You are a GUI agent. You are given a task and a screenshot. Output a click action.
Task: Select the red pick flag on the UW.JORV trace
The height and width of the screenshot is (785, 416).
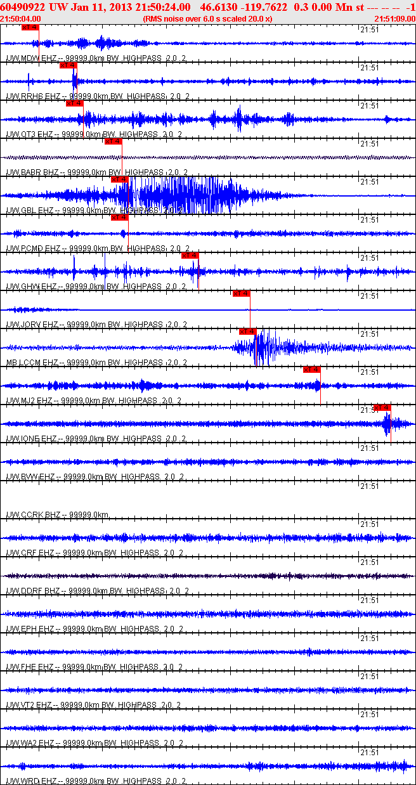point(241,294)
